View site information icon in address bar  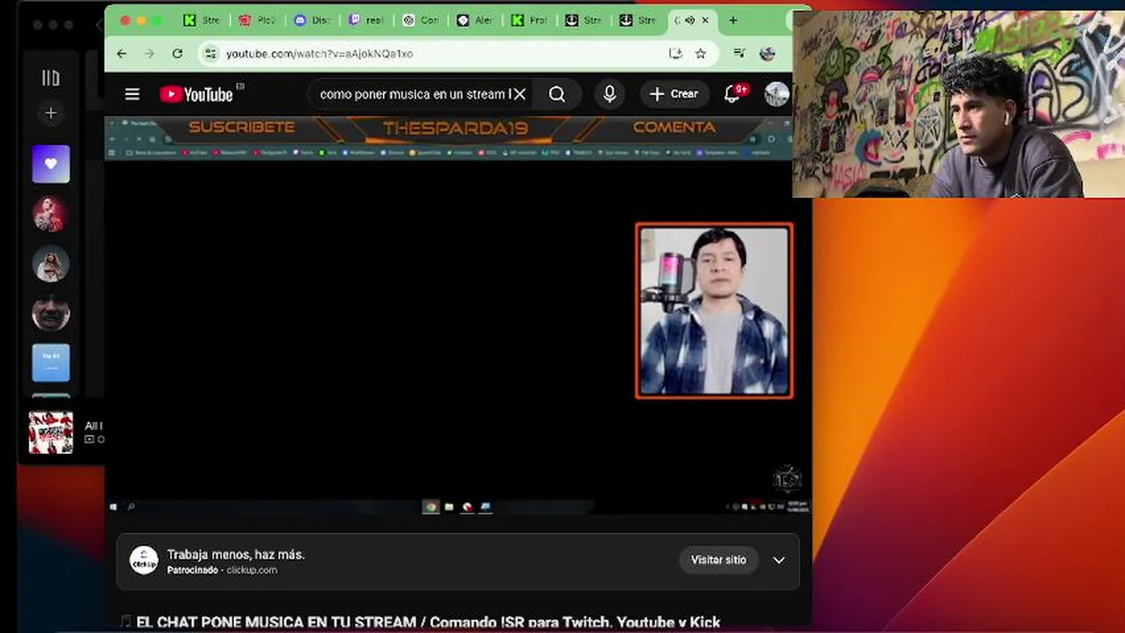210,54
